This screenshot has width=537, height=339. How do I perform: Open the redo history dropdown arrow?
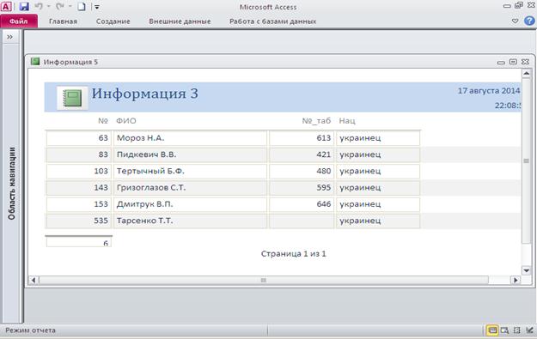[x=70, y=6]
